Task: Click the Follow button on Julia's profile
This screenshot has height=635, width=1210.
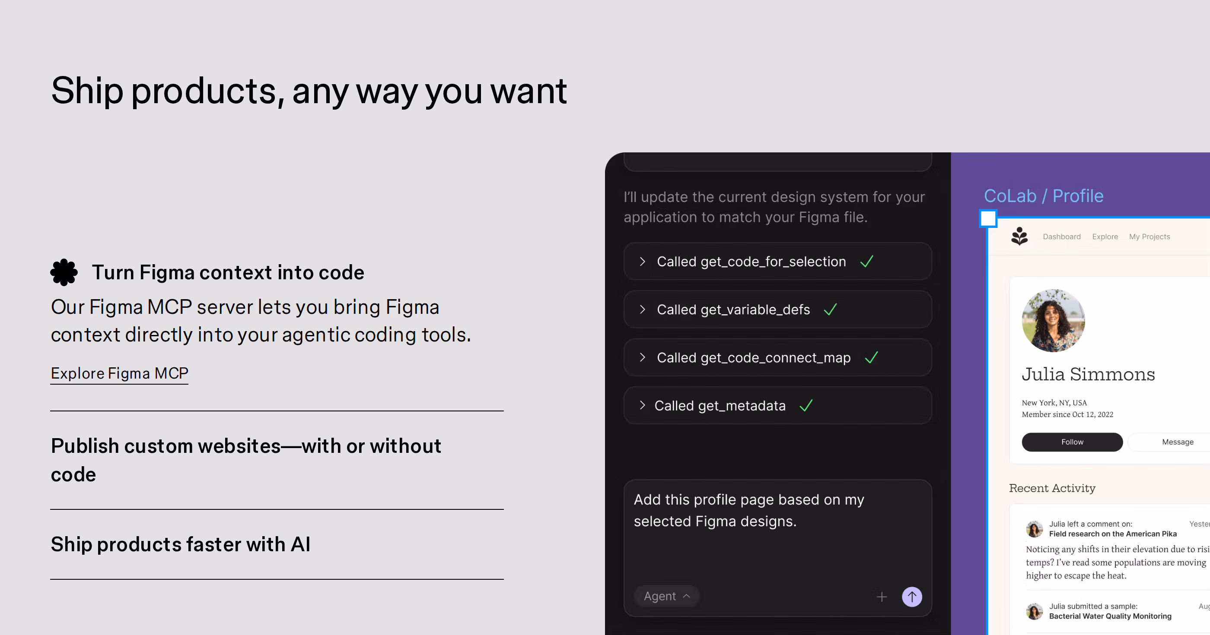Action: point(1072,442)
